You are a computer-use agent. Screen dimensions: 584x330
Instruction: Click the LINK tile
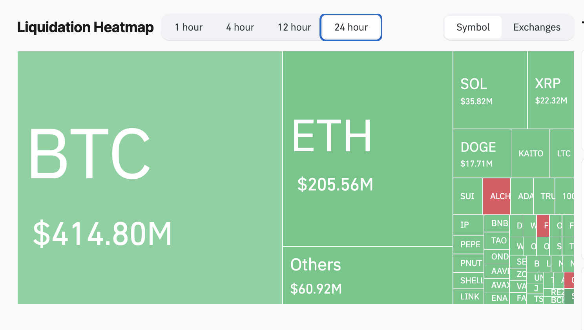(468, 297)
